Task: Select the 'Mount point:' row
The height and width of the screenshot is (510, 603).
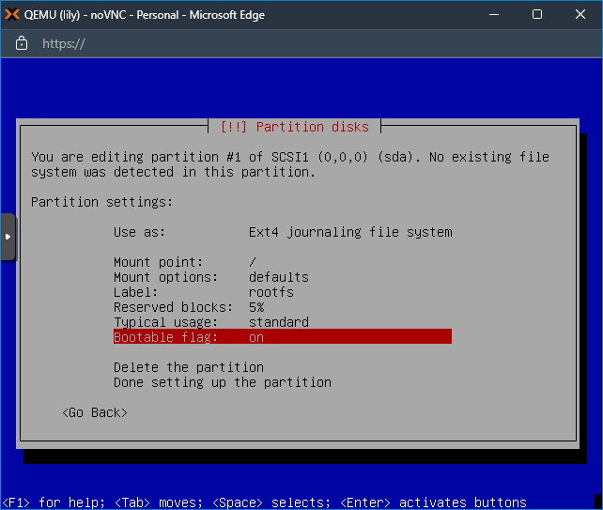Action: (x=283, y=262)
